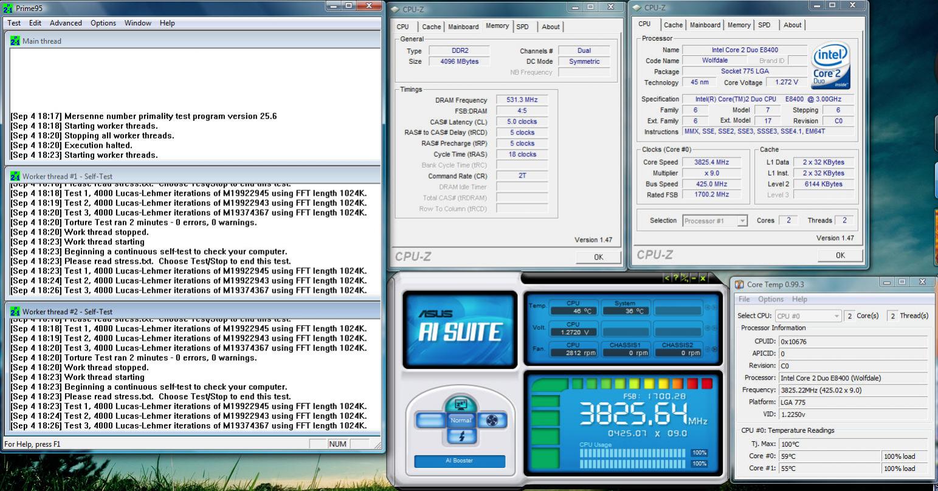Click the FSB:DRAM 4:5 value
The height and width of the screenshot is (491, 938).
(521, 111)
